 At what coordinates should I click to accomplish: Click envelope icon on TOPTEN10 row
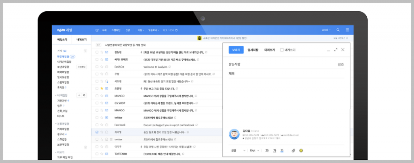tap(107, 154)
